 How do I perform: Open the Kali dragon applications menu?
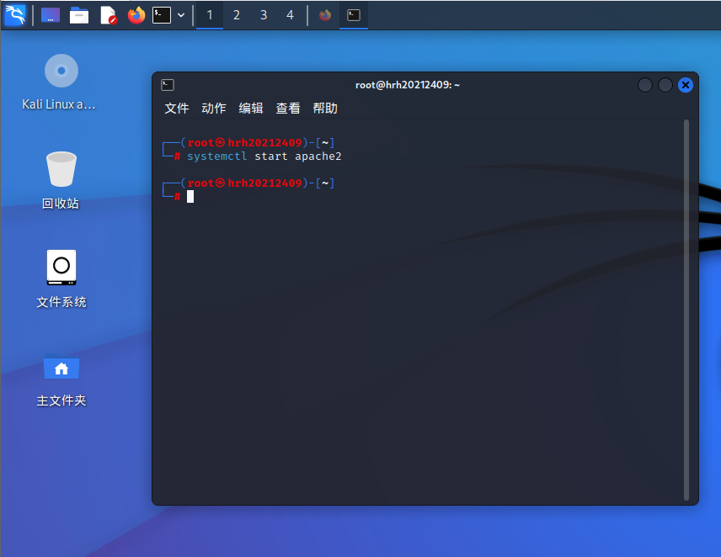[15, 15]
